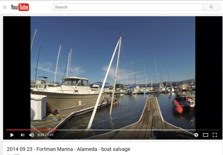Go to YouTube home via logo

20,7
